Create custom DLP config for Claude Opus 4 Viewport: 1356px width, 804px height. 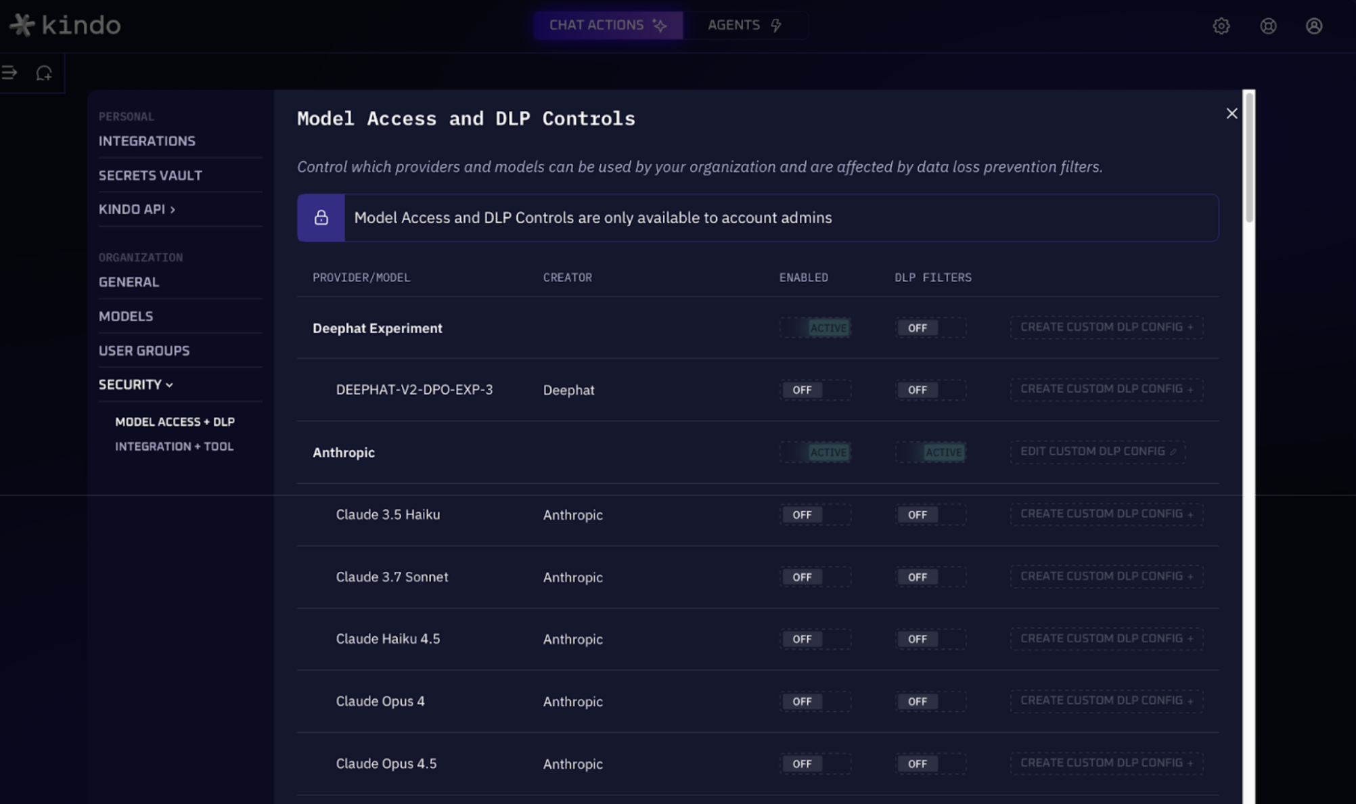(x=1106, y=700)
